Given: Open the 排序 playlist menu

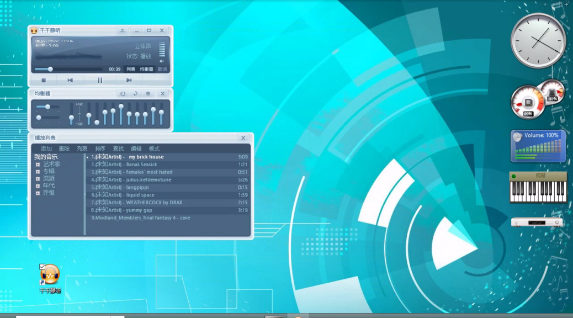Looking at the screenshot, I should [x=100, y=149].
